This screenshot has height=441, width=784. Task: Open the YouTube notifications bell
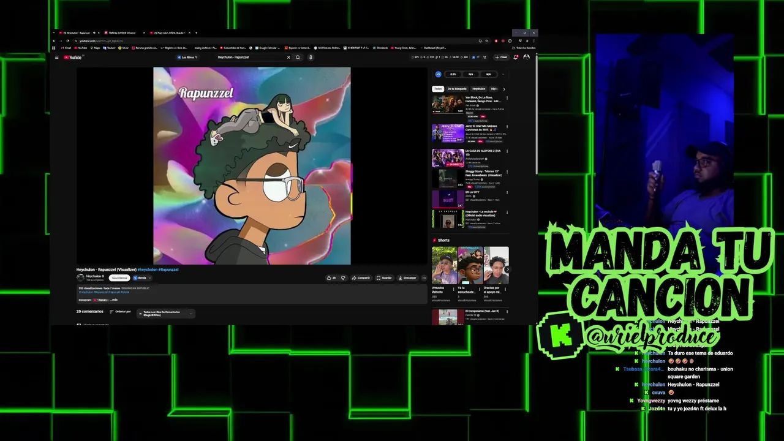pyautogui.click(x=516, y=57)
